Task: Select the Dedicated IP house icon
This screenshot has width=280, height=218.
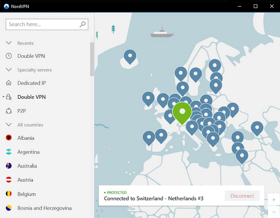Action: 9,83
